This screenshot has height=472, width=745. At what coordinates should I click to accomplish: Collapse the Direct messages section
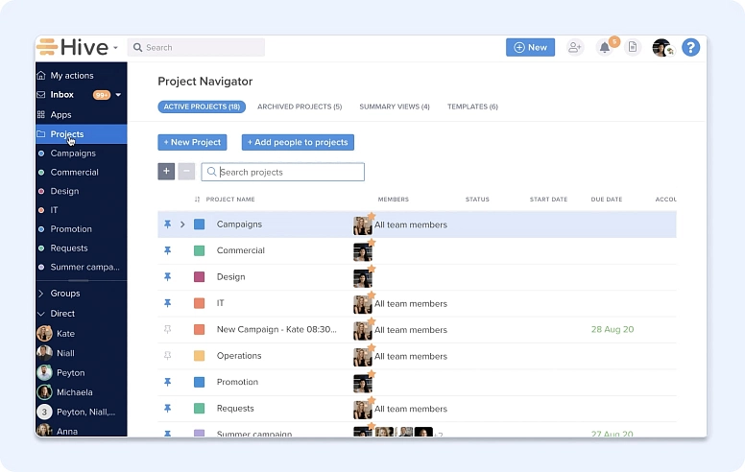click(41, 314)
